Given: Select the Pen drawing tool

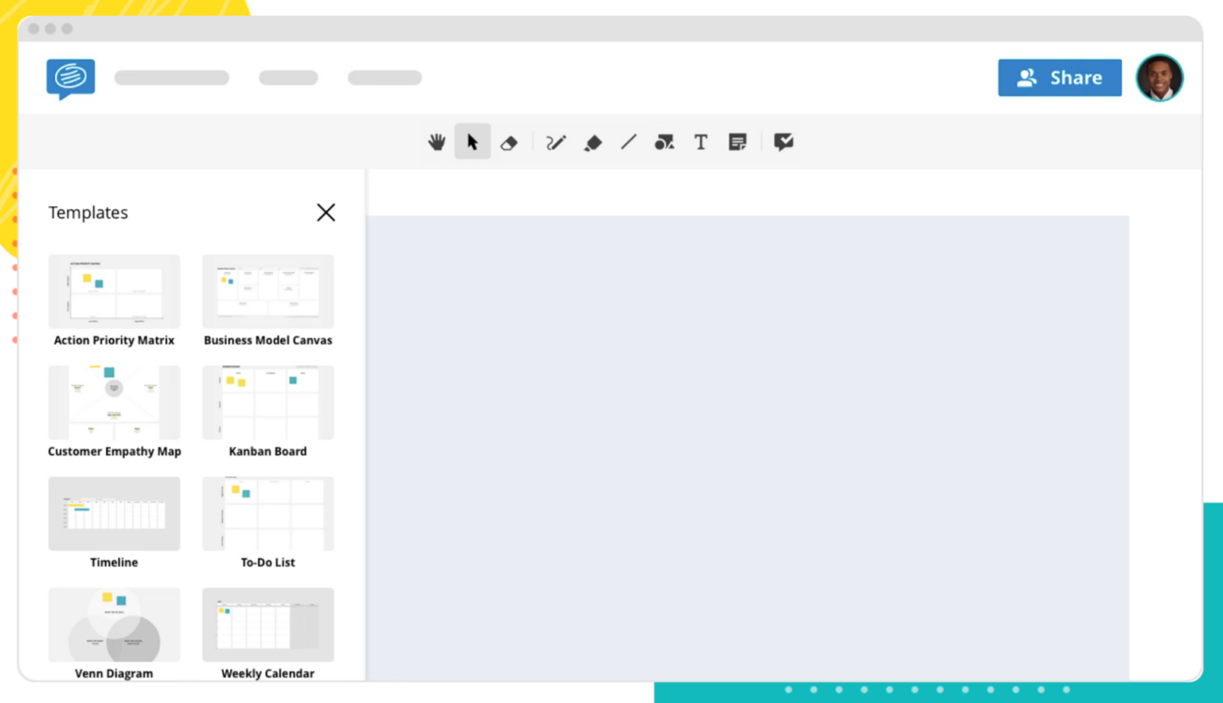Looking at the screenshot, I should pos(555,142).
